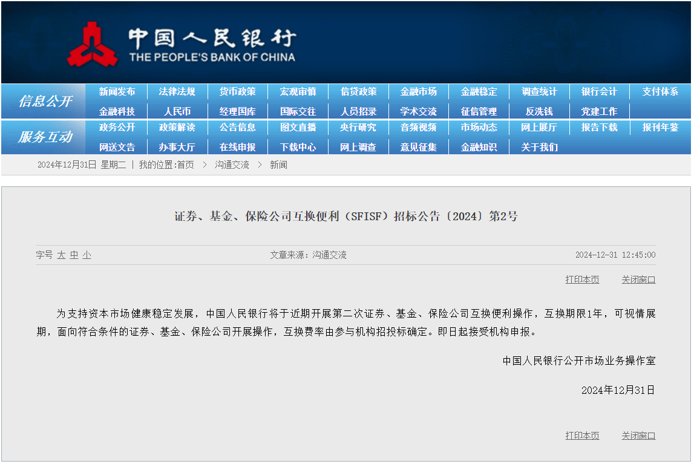The height and width of the screenshot is (464, 694).
Task: Click the bottom 关闭窗口 link
Action: (x=638, y=436)
